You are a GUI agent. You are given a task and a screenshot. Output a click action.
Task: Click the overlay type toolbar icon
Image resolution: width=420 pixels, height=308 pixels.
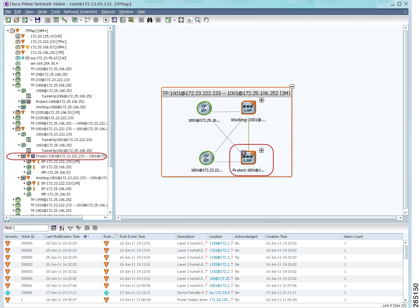tap(75, 20)
